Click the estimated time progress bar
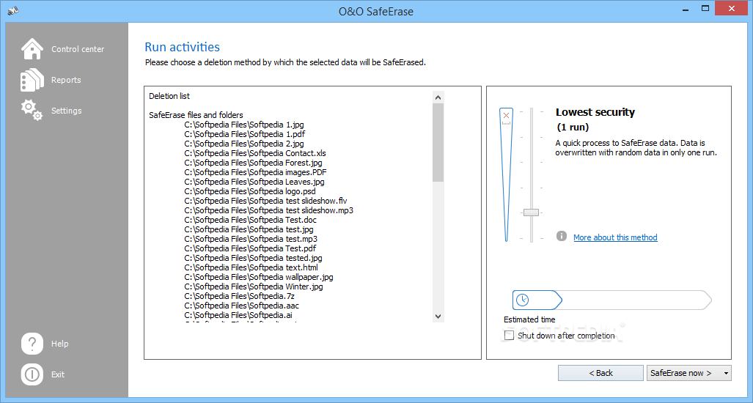This screenshot has height=403, width=753. pos(612,300)
